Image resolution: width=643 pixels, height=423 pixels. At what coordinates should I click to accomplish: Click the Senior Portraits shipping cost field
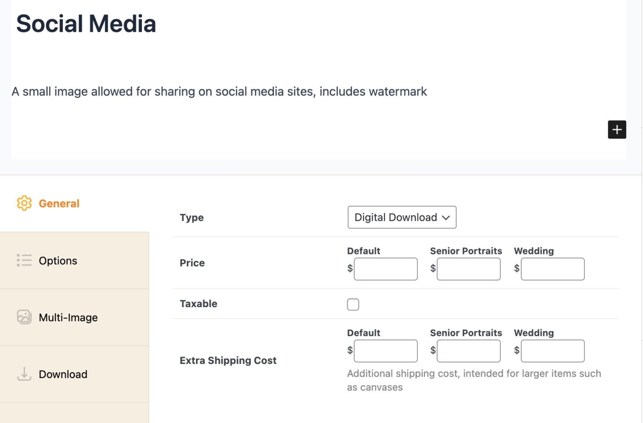(468, 351)
